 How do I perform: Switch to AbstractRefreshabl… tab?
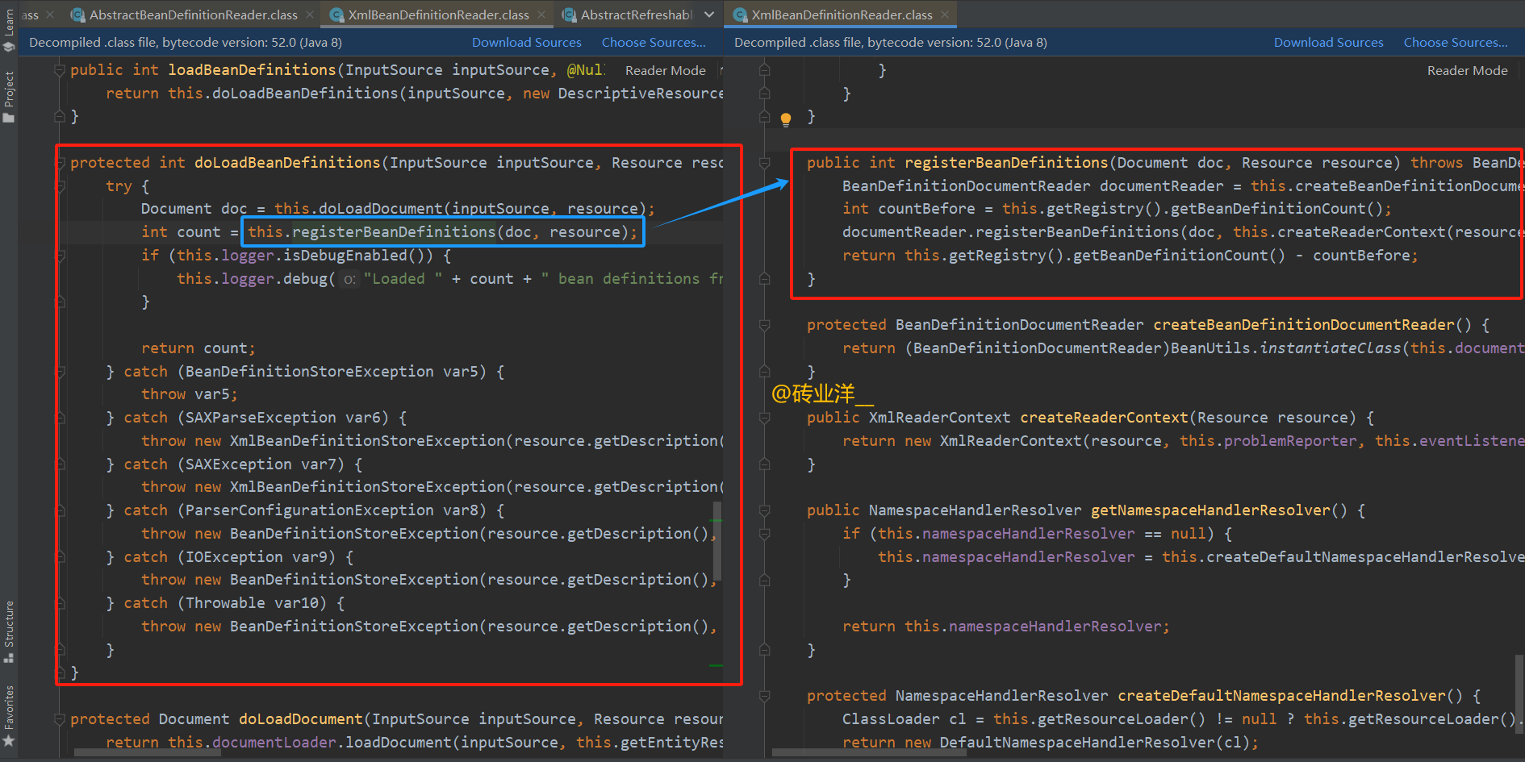[628, 15]
